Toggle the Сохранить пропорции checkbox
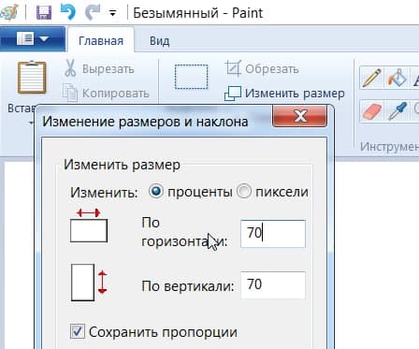This screenshot has height=349, width=419. tap(78, 331)
